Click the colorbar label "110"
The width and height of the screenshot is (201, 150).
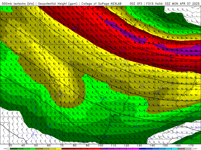click(114, 145)
